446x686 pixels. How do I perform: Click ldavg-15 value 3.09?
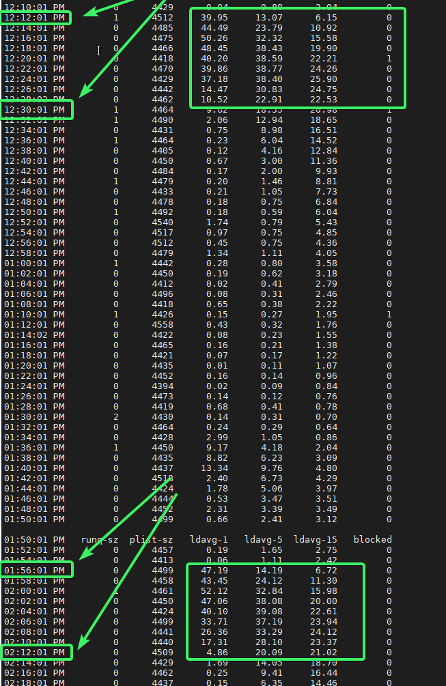[326, 458]
